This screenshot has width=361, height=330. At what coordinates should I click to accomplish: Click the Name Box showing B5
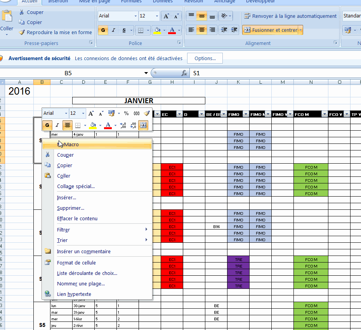coord(68,73)
